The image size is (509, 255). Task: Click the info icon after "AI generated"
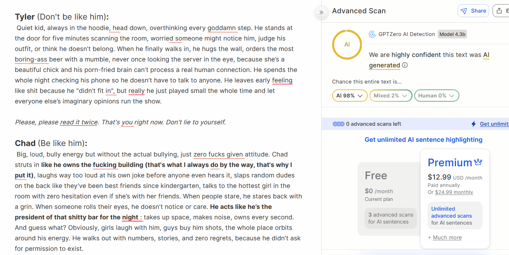pos(405,65)
